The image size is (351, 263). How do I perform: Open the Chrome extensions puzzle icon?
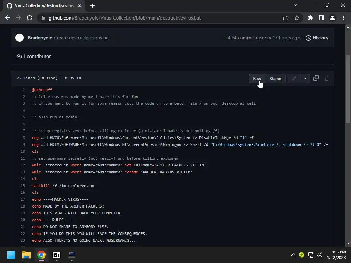(x=311, y=18)
